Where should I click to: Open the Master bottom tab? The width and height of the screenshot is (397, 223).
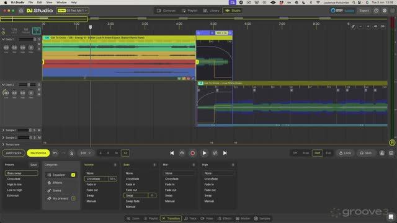(243, 219)
